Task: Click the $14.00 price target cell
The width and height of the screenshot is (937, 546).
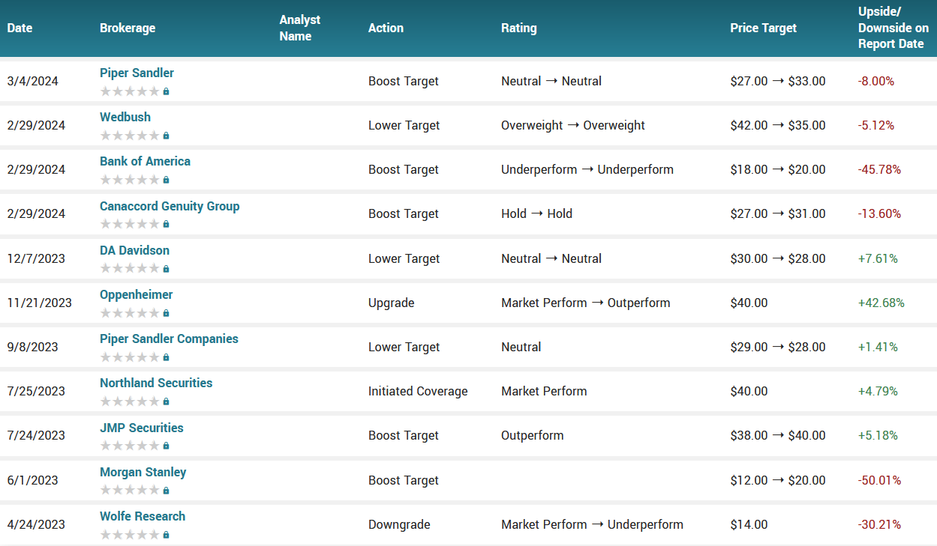Action: pos(749,524)
